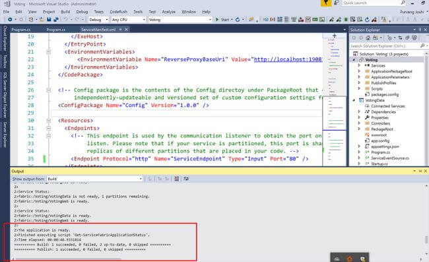This screenshot has height=262, width=429.
Task: Click the Sync with Active Document icon
Action: 400,38
